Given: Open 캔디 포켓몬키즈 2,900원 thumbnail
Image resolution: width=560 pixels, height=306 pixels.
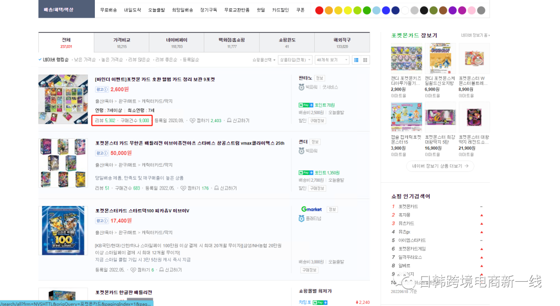Looking at the screenshot, I should click(x=407, y=59).
